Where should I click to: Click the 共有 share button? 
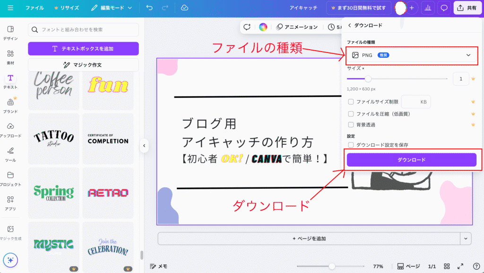467,8
